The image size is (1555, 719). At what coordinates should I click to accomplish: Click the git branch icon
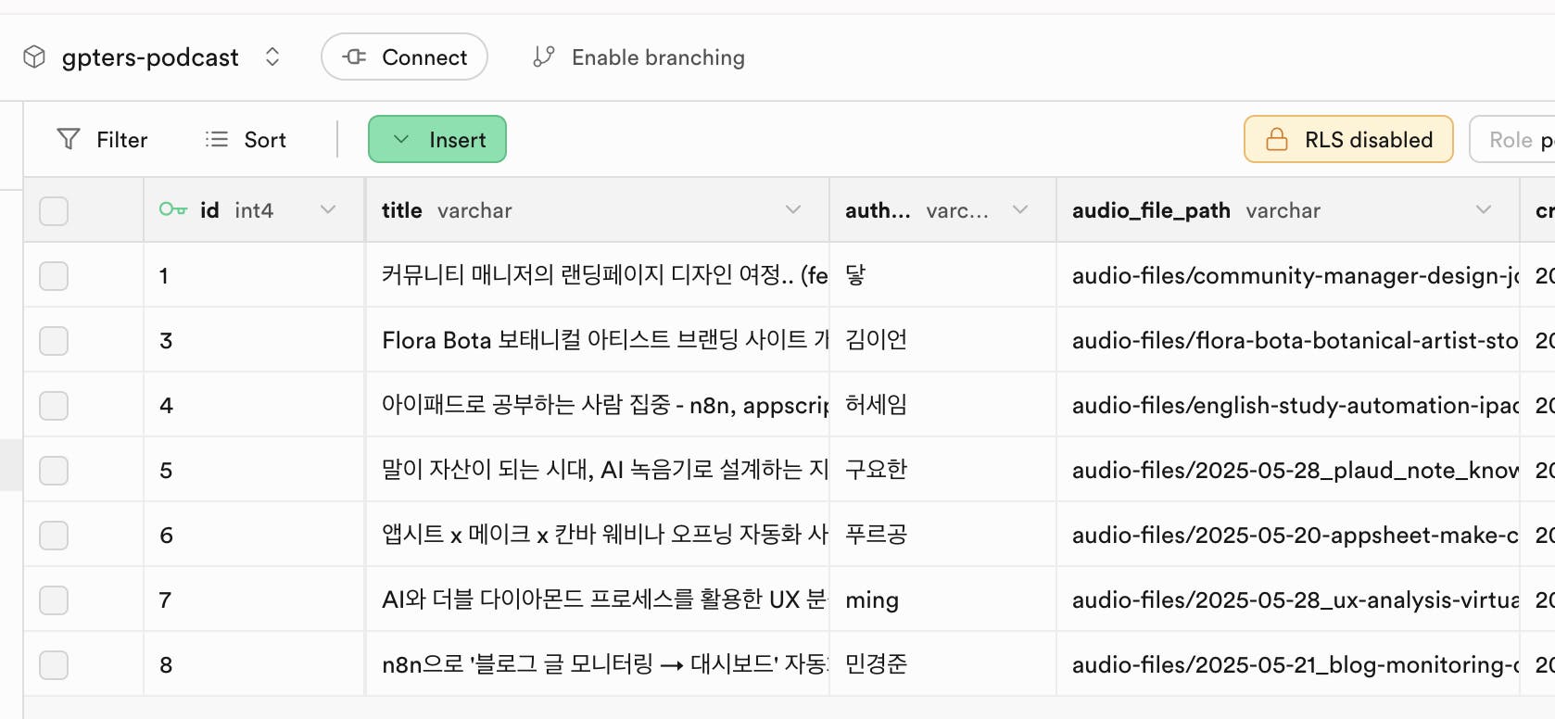544,57
